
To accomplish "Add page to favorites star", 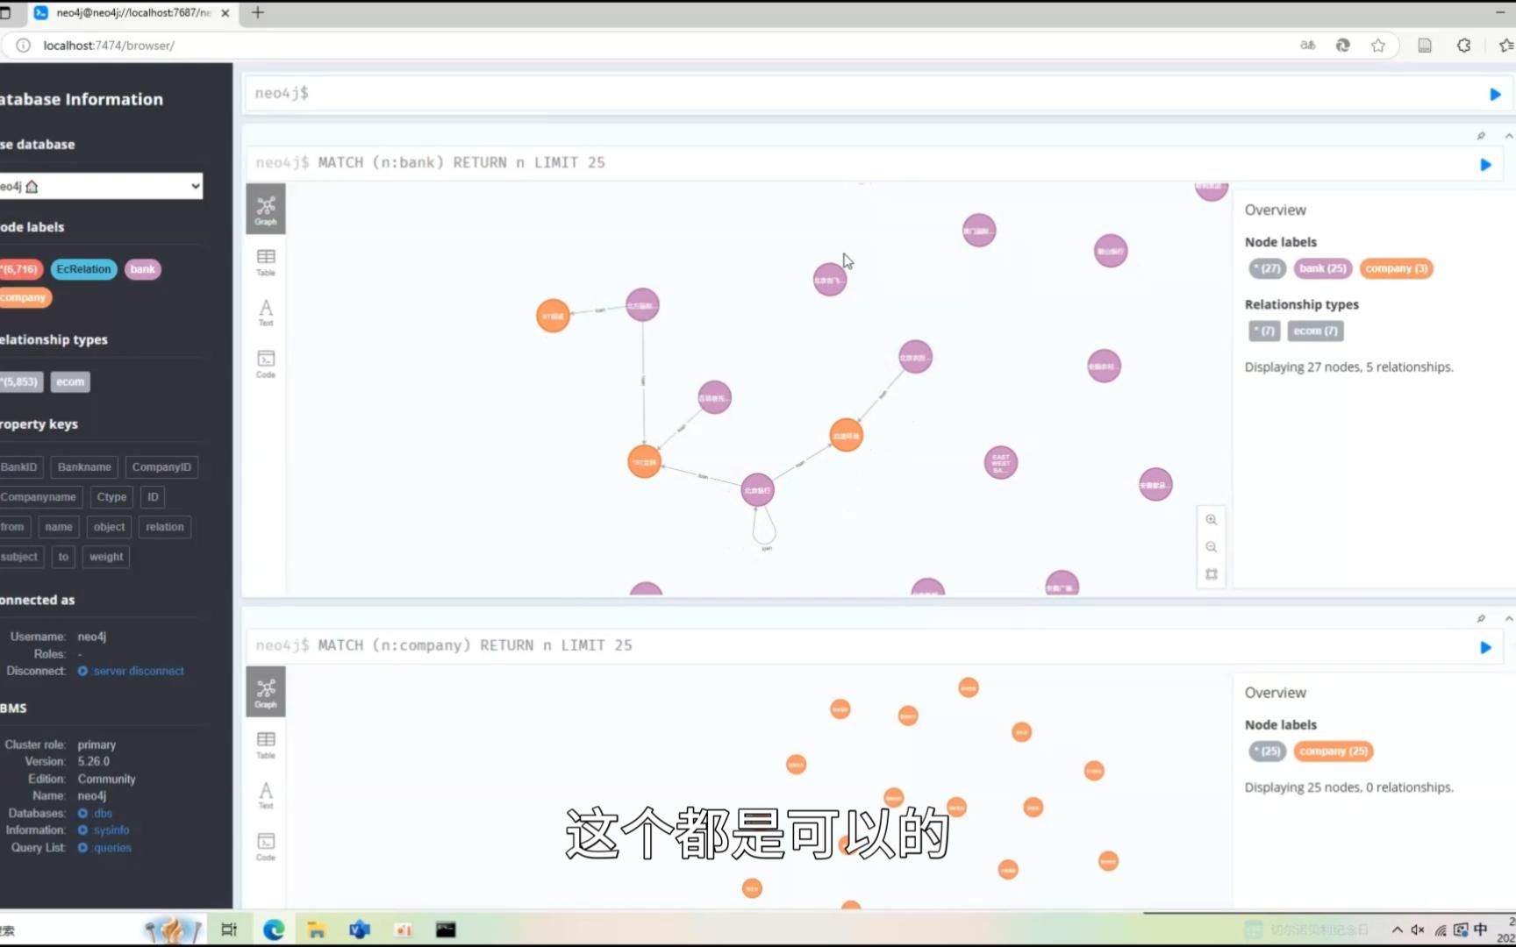I will pyautogui.click(x=1378, y=46).
